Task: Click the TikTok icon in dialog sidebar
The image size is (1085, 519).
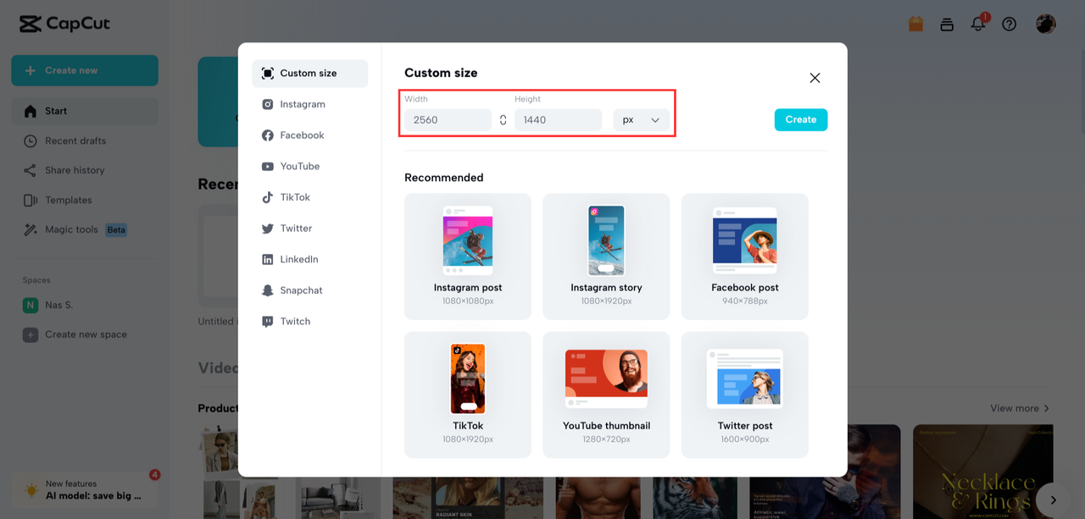Action: click(x=267, y=197)
